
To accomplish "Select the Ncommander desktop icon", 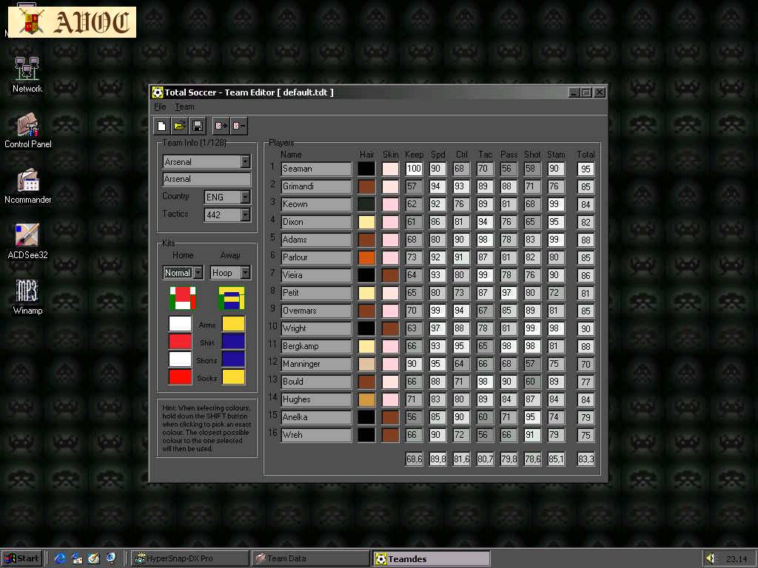I will [x=27, y=186].
